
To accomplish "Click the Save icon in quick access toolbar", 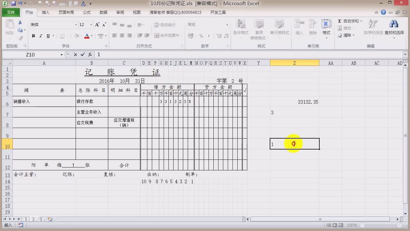I will (x=13, y=4).
